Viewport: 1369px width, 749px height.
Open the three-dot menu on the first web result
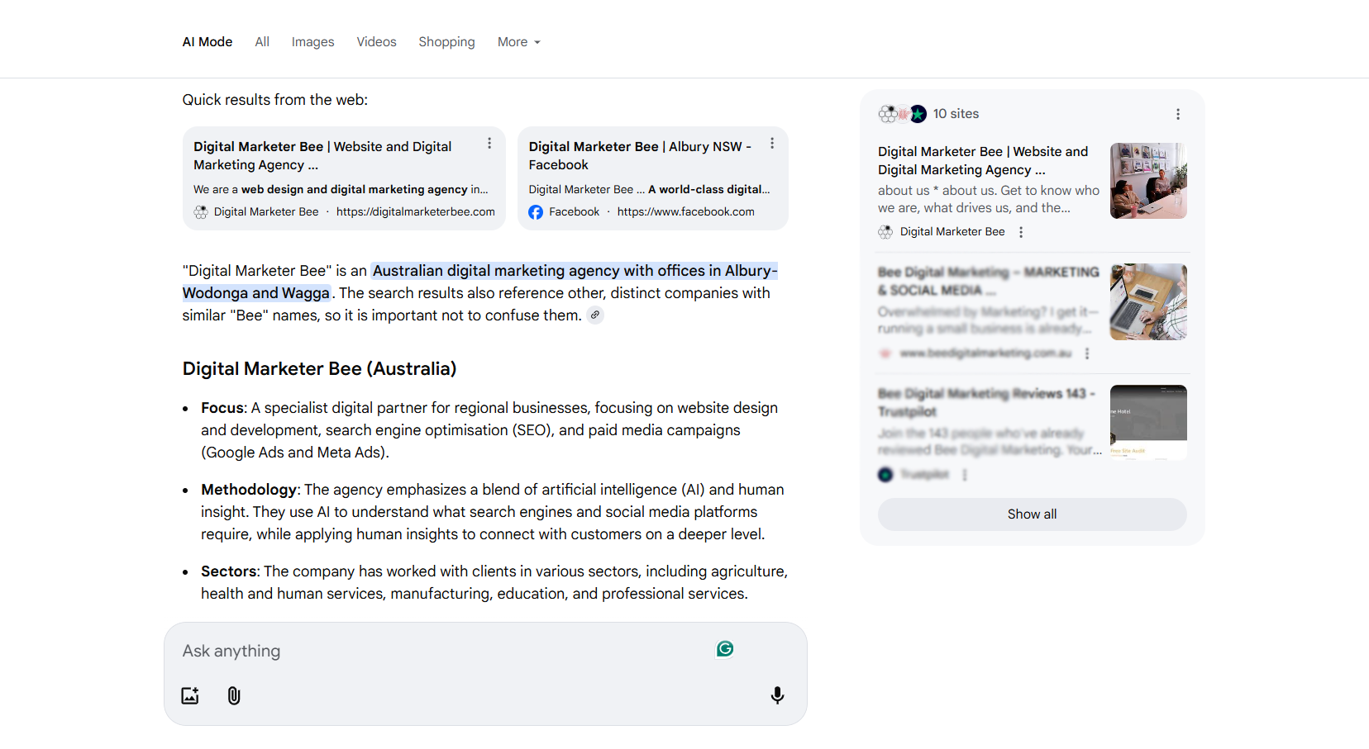click(x=489, y=143)
